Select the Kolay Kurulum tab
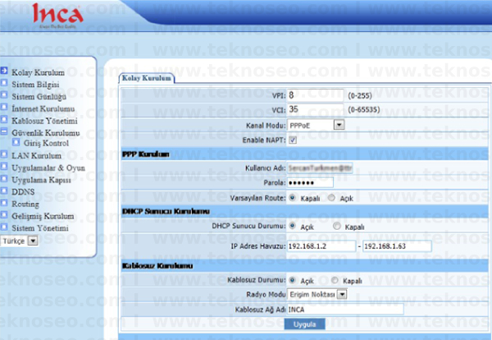Viewport: 492px width, 340px height. tap(147, 78)
